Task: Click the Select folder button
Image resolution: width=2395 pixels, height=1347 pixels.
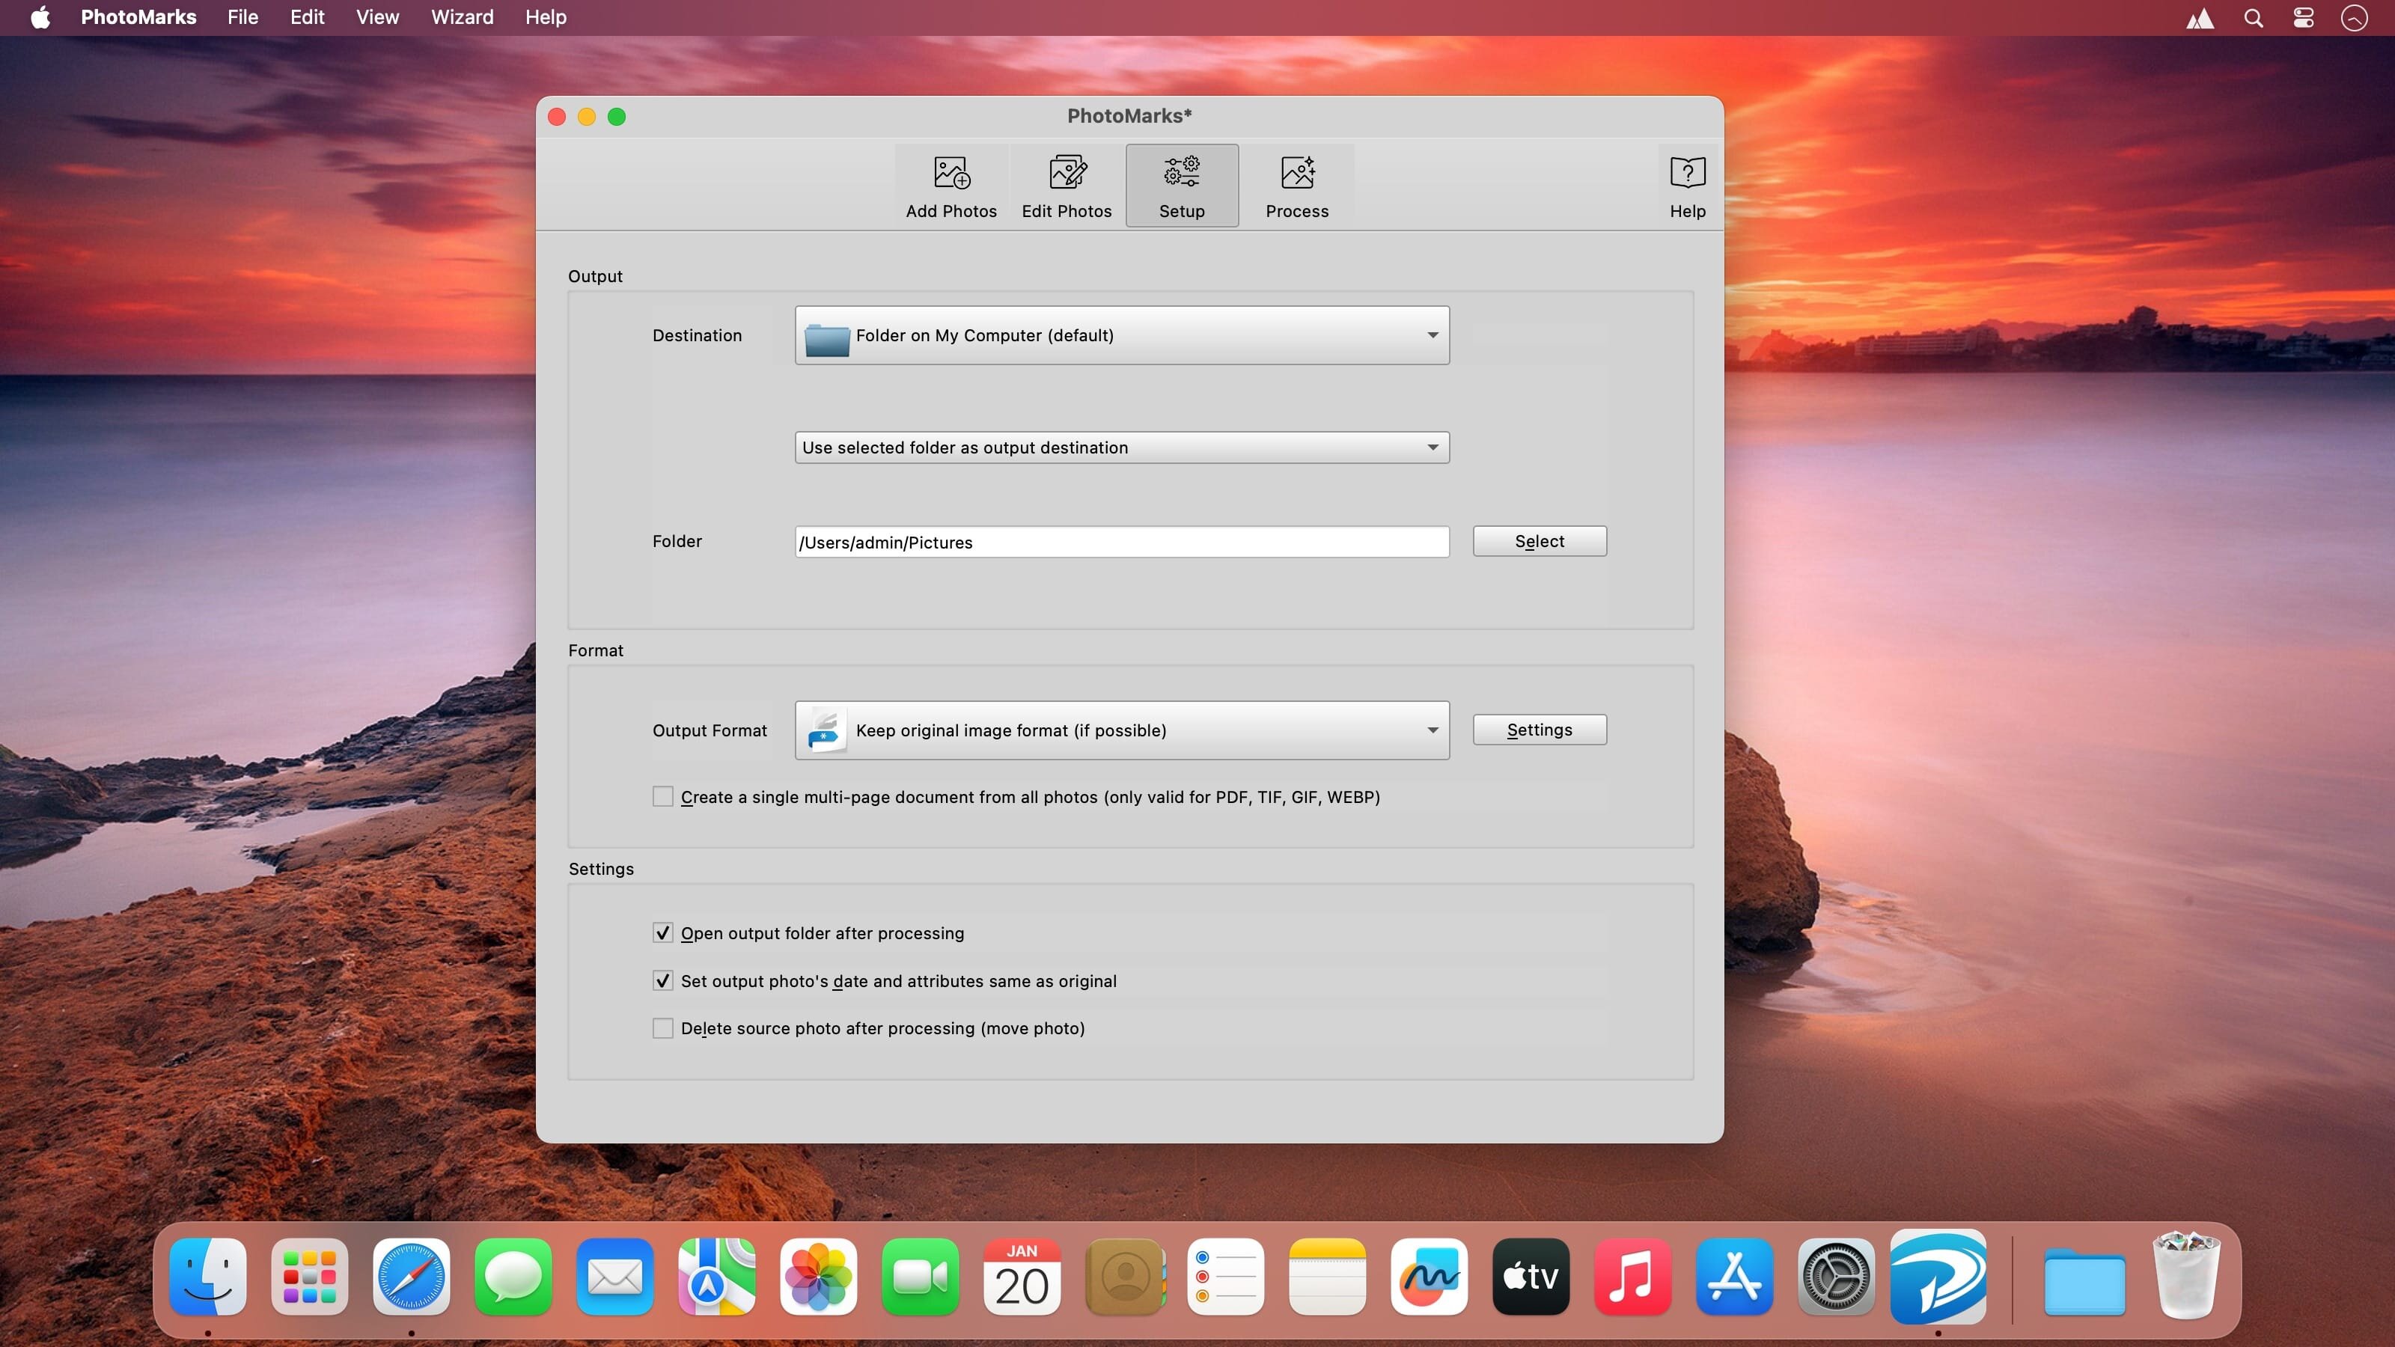Action: (x=1539, y=541)
